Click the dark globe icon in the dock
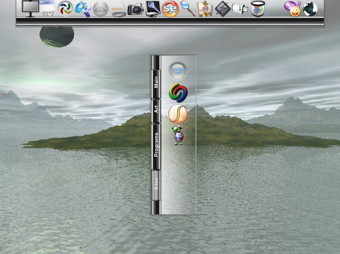The height and width of the screenshot is (254, 340). pyautogui.click(x=310, y=9)
